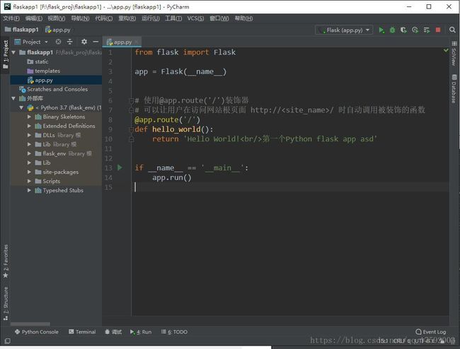Open the VCS(S) menu
This screenshot has width=460, height=349.
pyautogui.click(x=195, y=18)
